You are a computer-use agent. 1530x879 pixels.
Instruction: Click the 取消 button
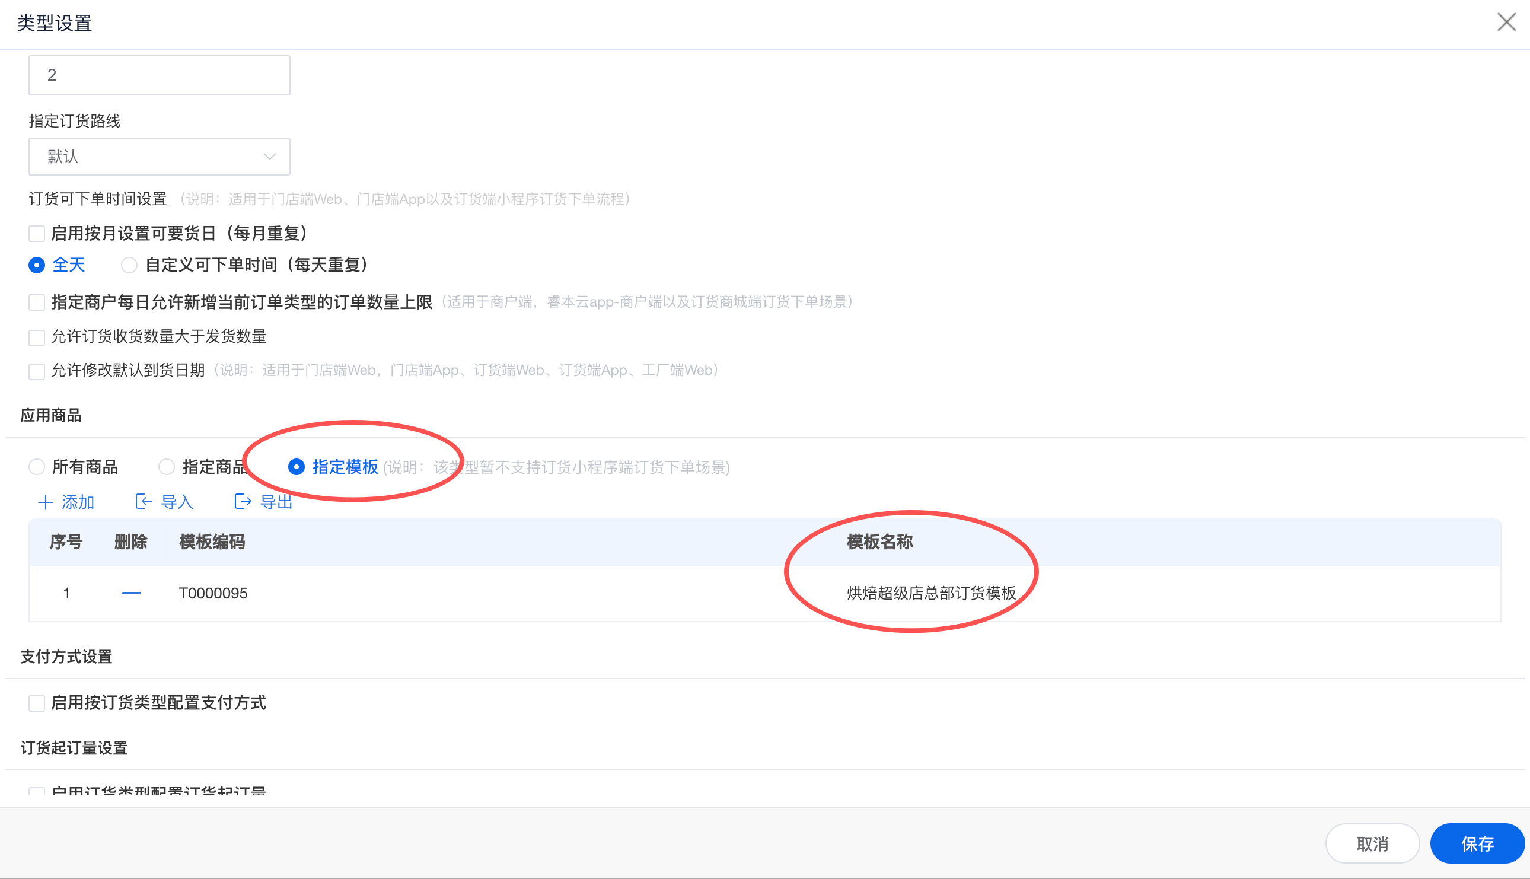(1372, 844)
